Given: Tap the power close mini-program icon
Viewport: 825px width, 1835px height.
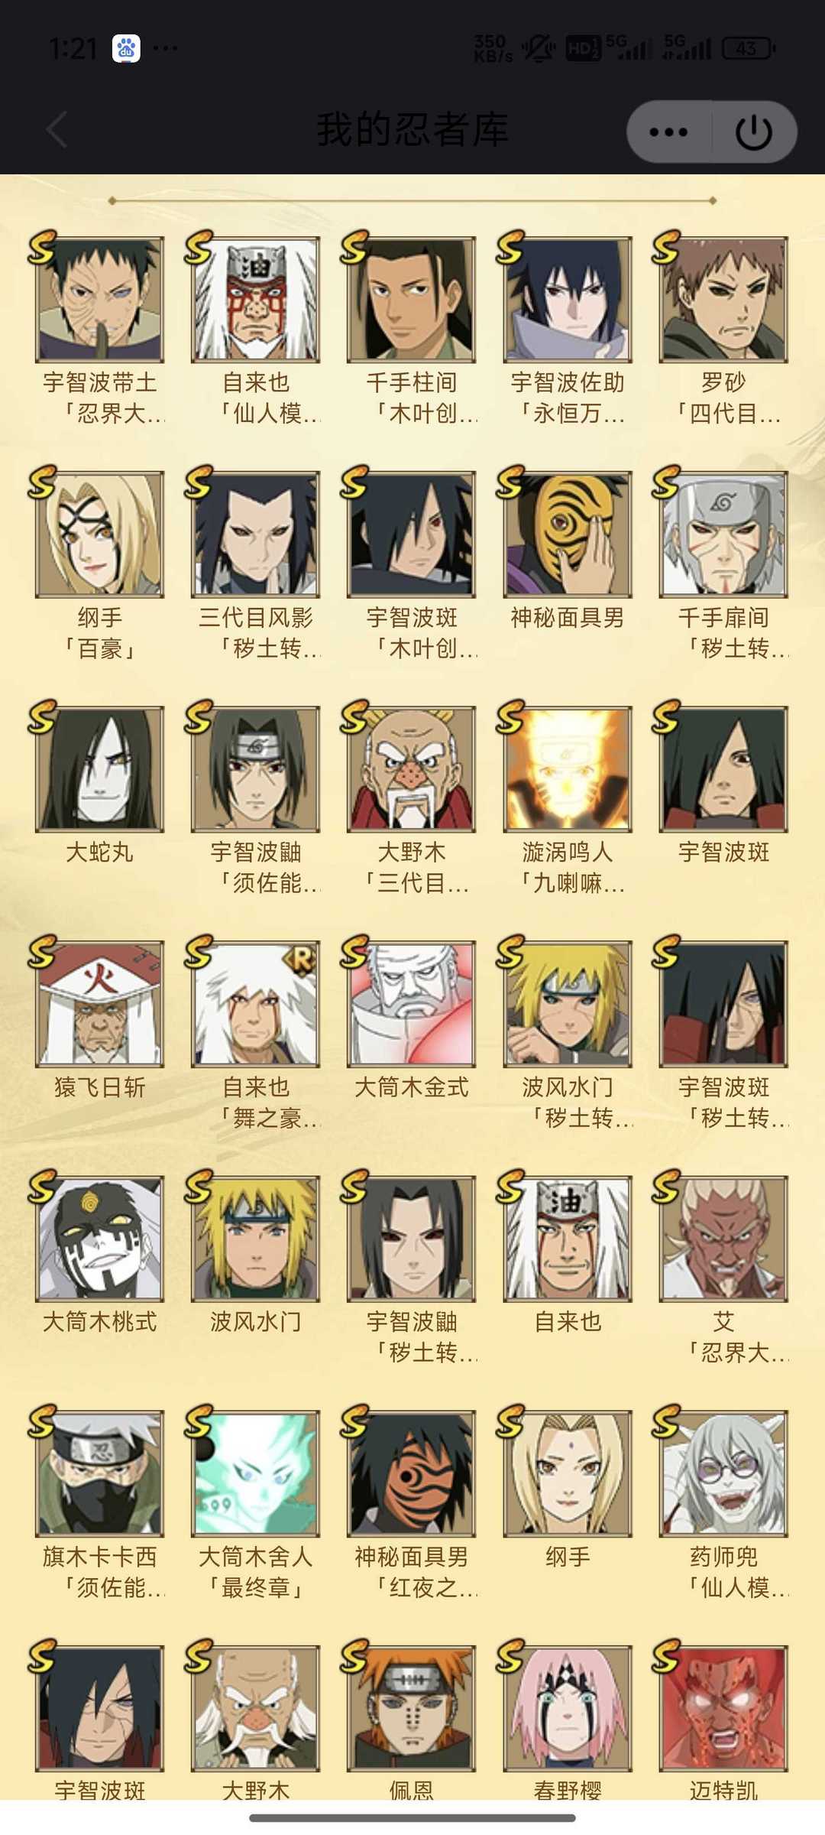Looking at the screenshot, I should click(x=753, y=132).
